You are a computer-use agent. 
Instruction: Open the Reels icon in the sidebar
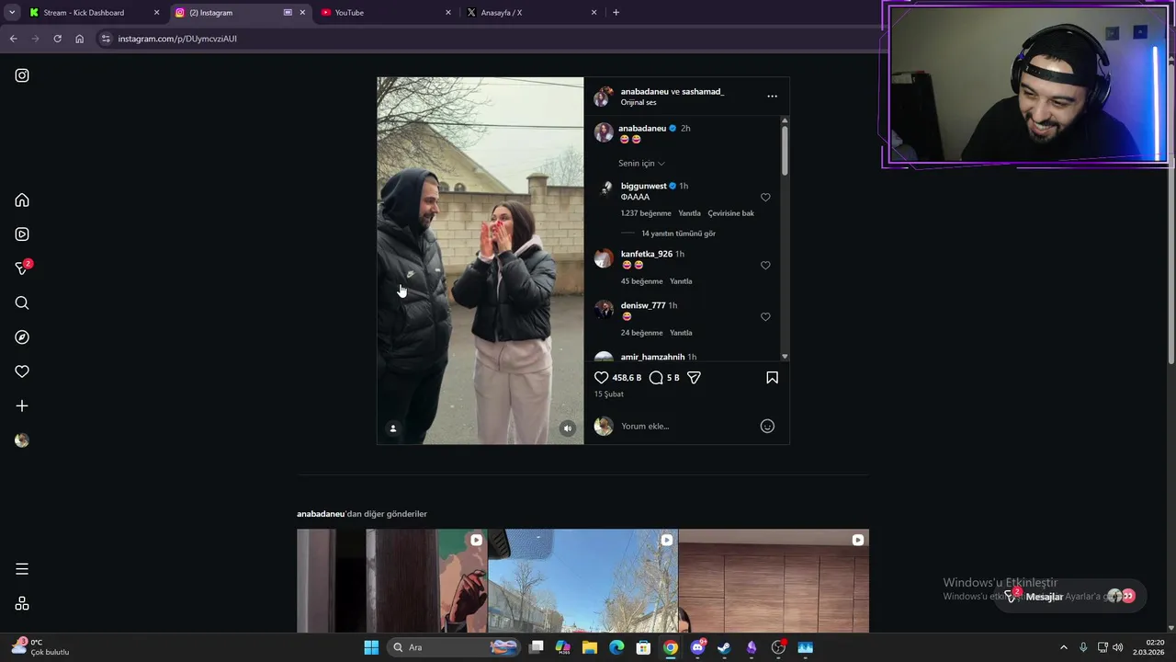pyautogui.click(x=22, y=234)
